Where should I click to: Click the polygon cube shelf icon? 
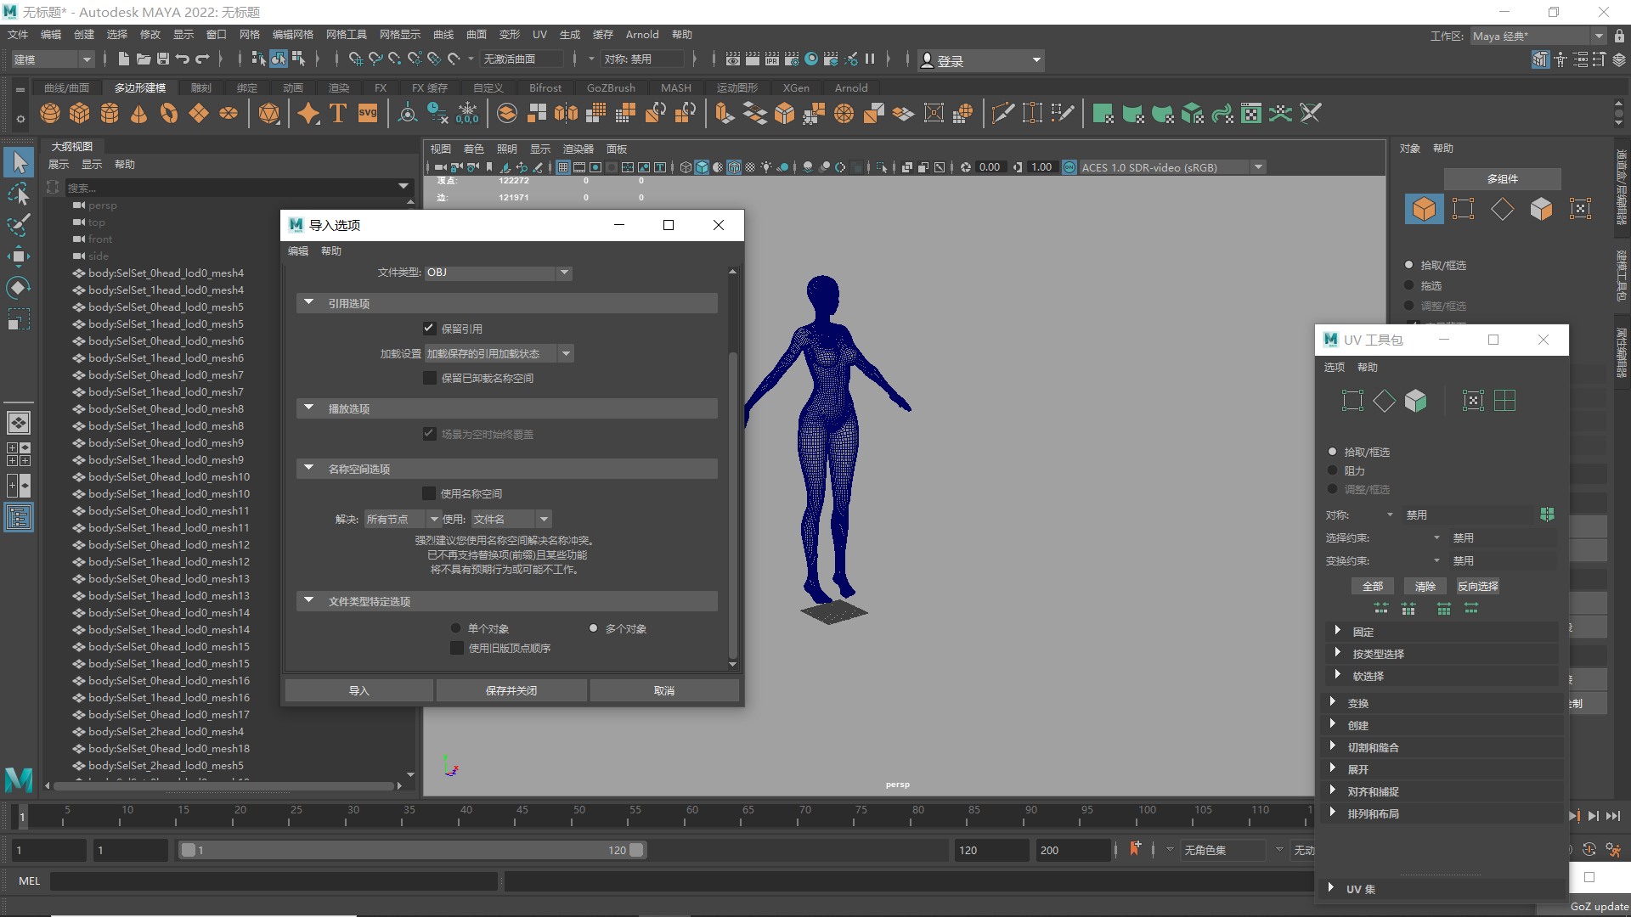(80, 113)
